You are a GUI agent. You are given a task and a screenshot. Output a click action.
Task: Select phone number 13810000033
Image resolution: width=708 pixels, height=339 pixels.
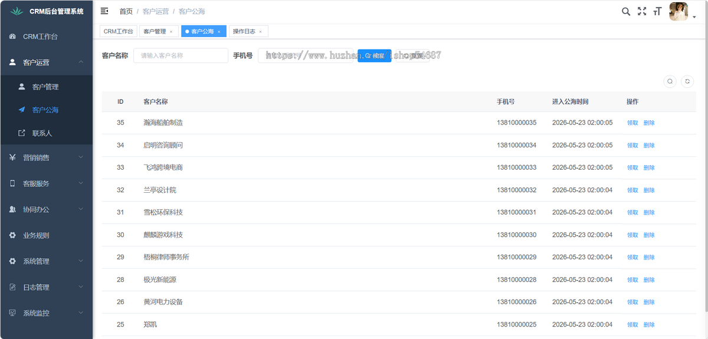pyautogui.click(x=517, y=167)
